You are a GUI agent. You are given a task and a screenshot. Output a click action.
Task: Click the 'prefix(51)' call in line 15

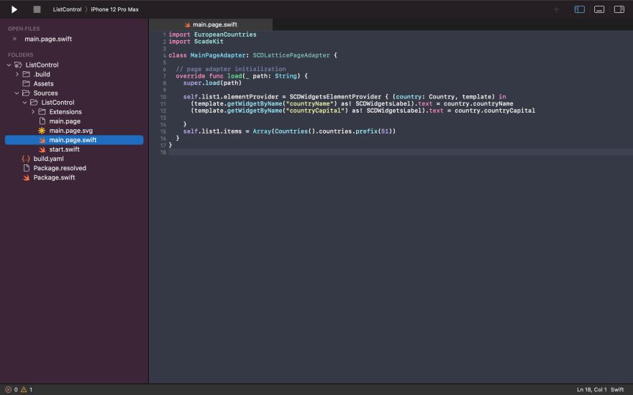tap(374, 131)
